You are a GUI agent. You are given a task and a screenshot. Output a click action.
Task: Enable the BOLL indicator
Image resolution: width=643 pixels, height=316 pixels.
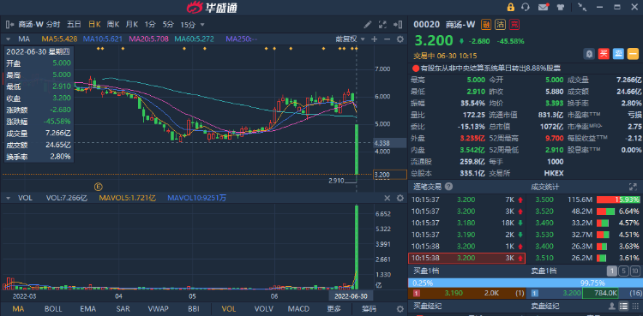53,308
